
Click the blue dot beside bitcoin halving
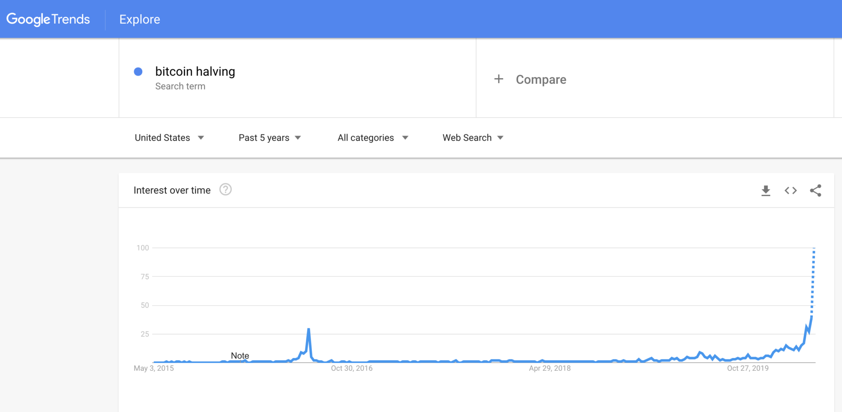pos(138,72)
